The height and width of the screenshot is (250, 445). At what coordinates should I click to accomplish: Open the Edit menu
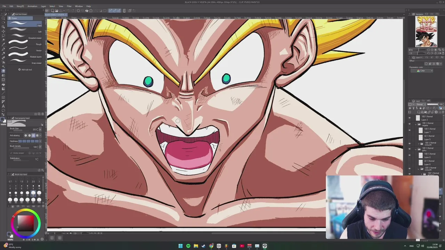11,6
